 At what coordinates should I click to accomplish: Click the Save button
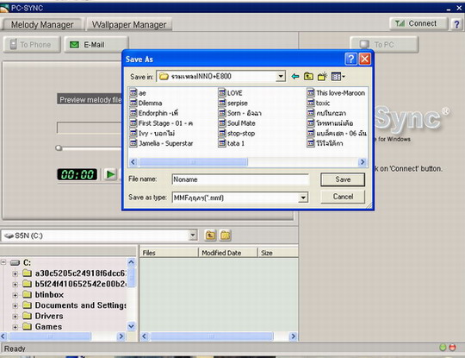(x=343, y=179)
